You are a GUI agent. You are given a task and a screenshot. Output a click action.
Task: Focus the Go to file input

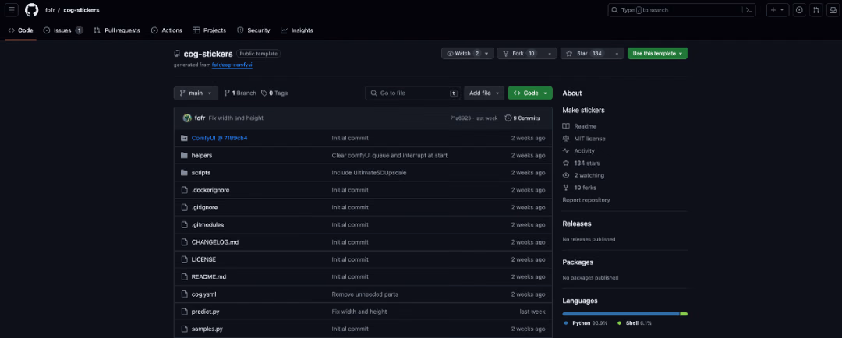point(413,93)
